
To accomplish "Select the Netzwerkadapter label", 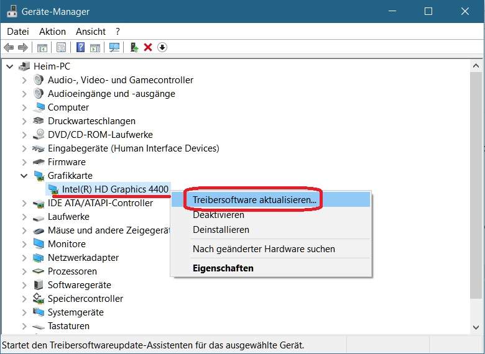I will 83,258.
